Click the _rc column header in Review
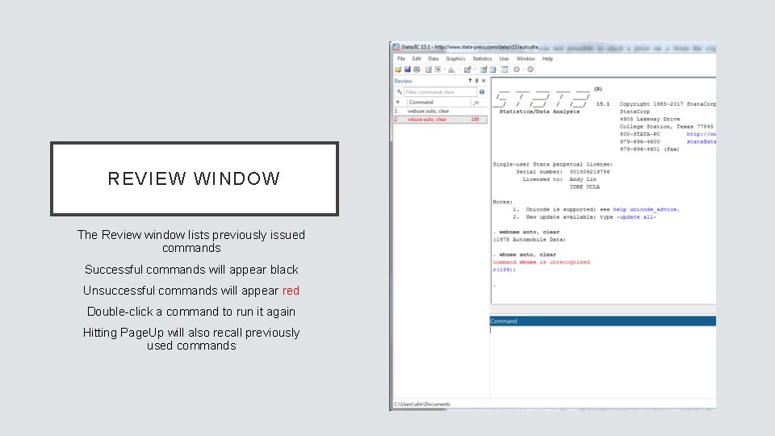 [477, 103]
